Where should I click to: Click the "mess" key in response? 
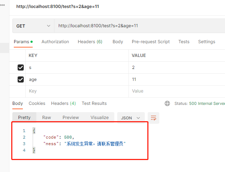(x=51, y=144)
